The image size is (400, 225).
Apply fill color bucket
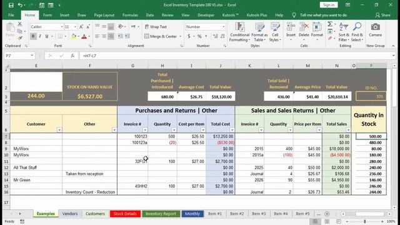[x=74, y=36]
